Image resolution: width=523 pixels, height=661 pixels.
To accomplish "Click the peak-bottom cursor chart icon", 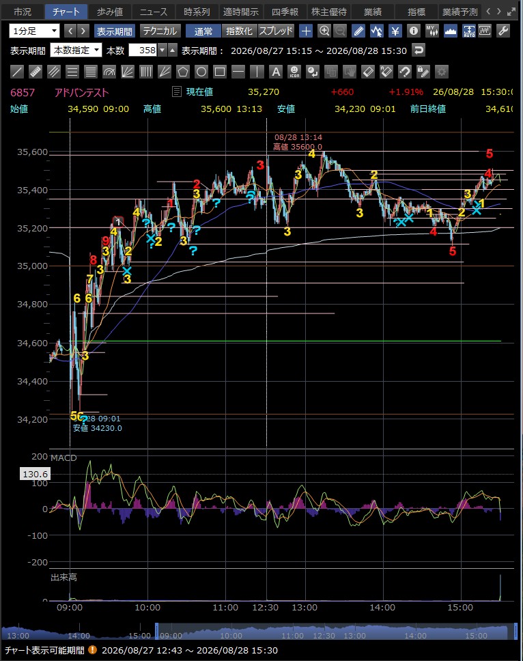I will point(376,31).
